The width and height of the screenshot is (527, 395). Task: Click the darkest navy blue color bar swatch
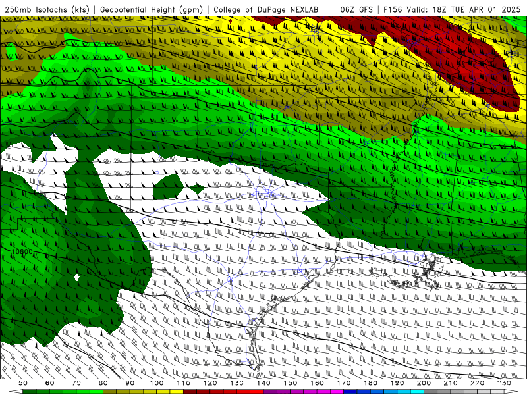point(350,392)
